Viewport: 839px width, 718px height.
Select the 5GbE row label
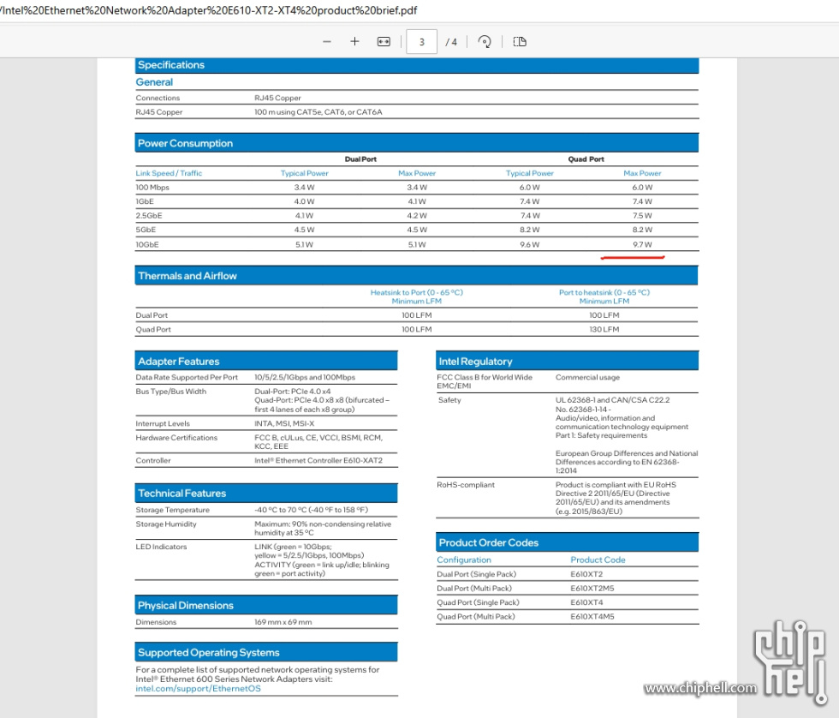click(x=146, y=230)
